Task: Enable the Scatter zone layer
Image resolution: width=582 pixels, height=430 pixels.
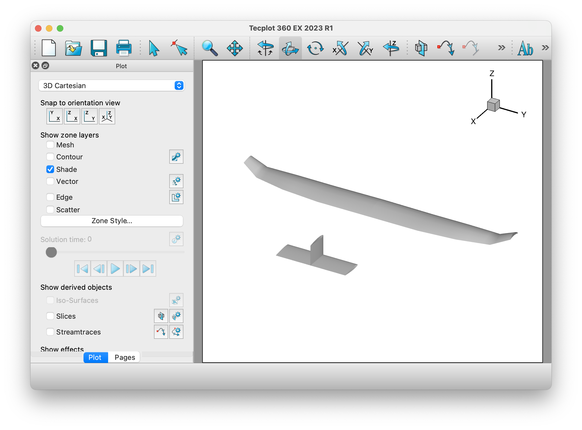Action: click(x=50, y=210)
